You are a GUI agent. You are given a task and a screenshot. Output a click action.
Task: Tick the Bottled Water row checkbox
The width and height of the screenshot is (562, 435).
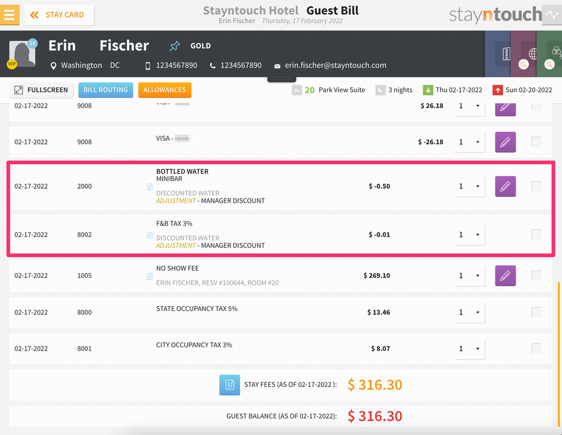536,186
